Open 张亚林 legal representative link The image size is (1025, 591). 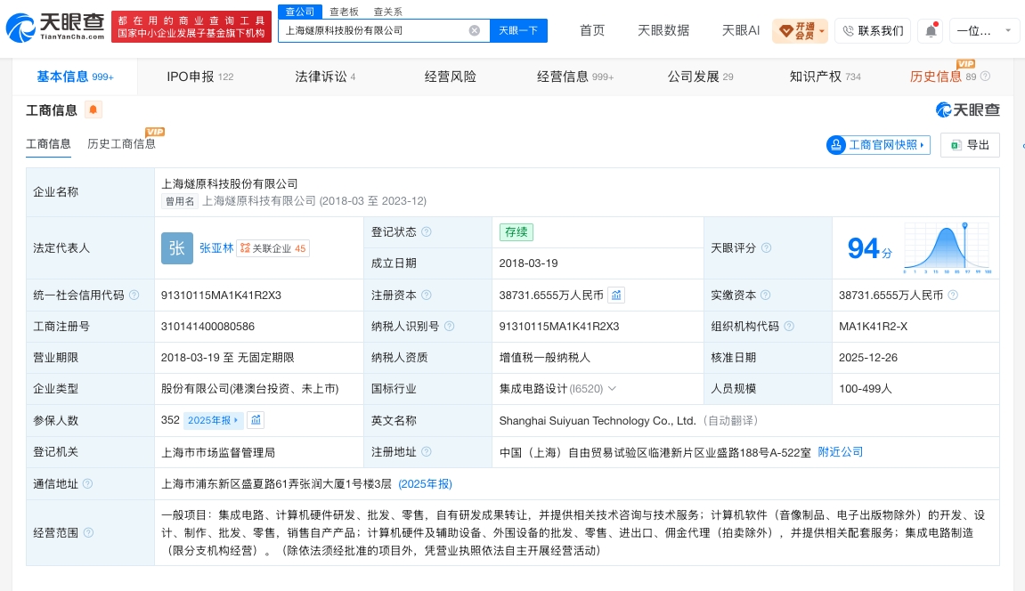(216, 248)
